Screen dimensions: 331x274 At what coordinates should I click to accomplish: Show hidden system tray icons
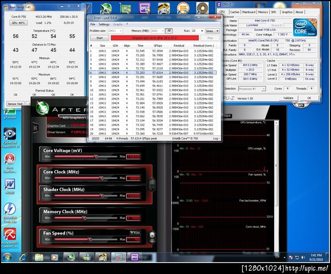pyautogui.click(x=285, y=257)
